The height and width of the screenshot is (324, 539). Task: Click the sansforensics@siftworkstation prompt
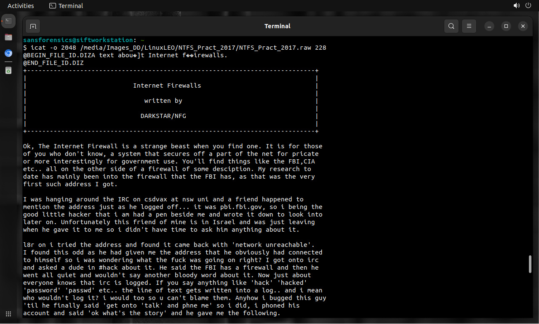point(78,40)
